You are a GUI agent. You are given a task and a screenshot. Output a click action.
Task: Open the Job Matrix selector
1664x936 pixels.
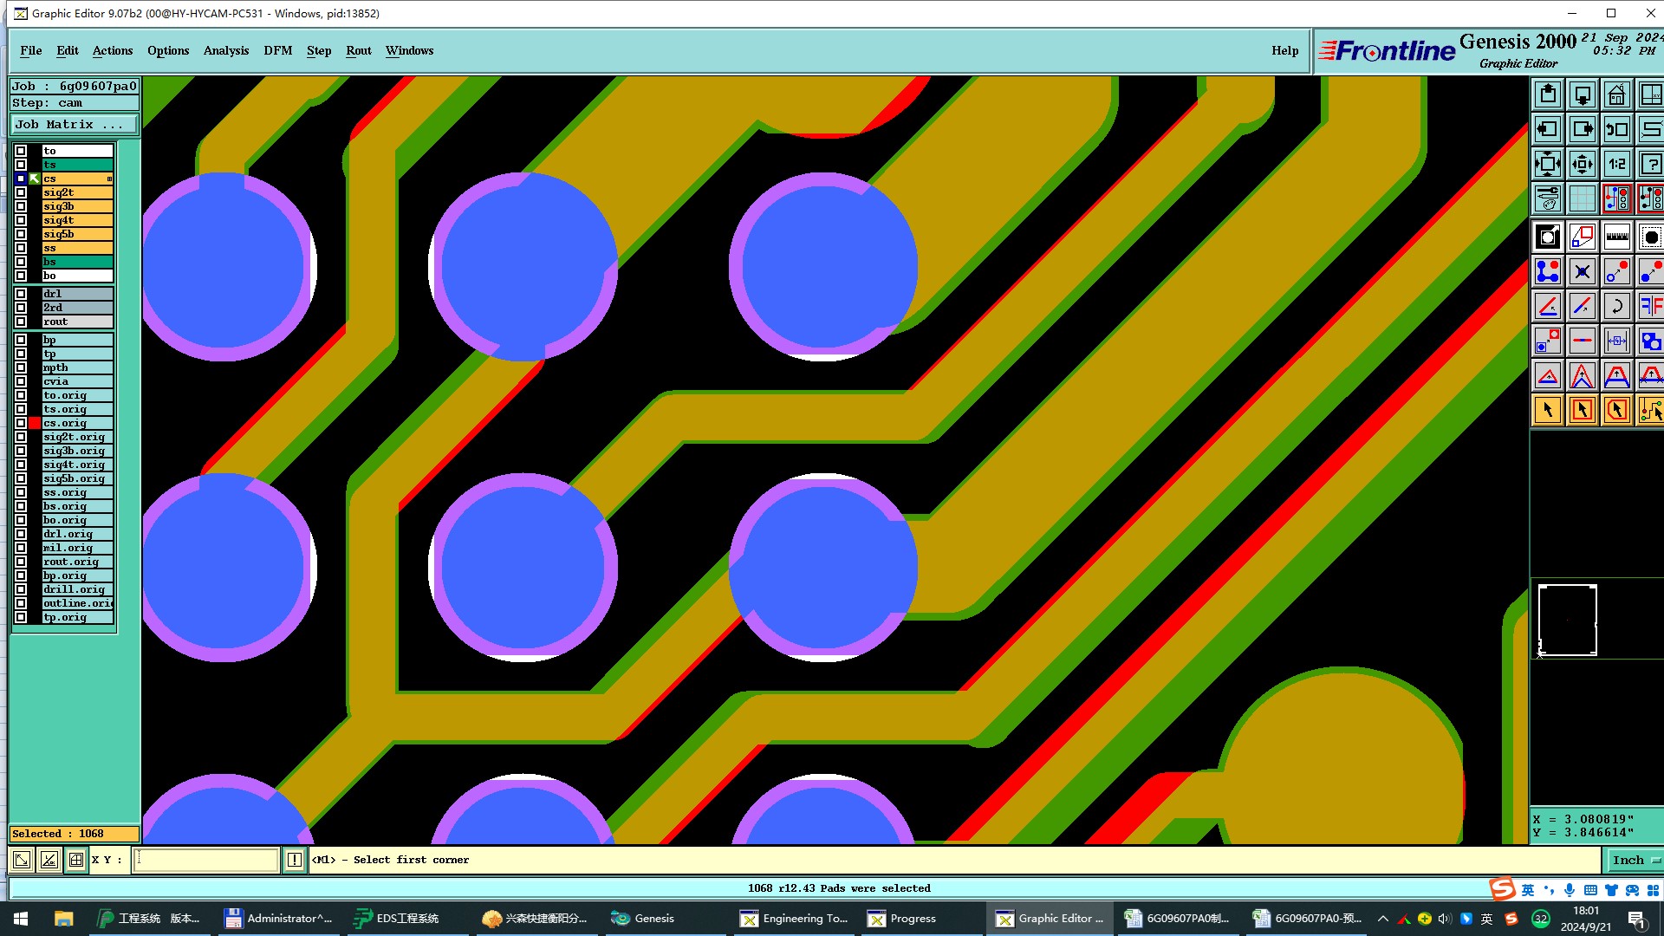pyautogui.click(x=74, y=125)
